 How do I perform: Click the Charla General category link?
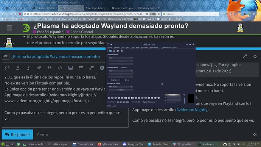coord(80,32)
